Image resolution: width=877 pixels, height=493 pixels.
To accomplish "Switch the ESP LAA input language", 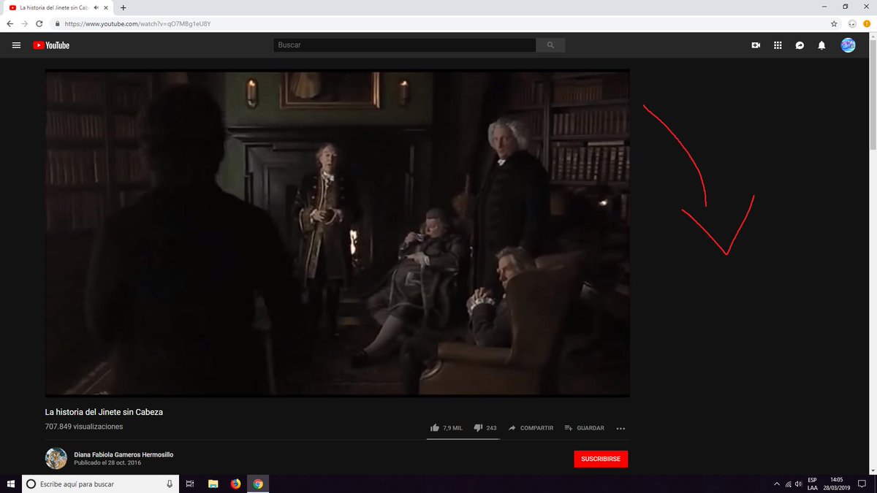I will (x=812, y=484).
